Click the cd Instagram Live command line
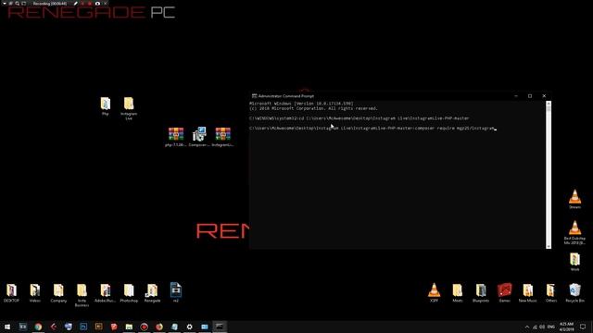 (x=360, y=118)
